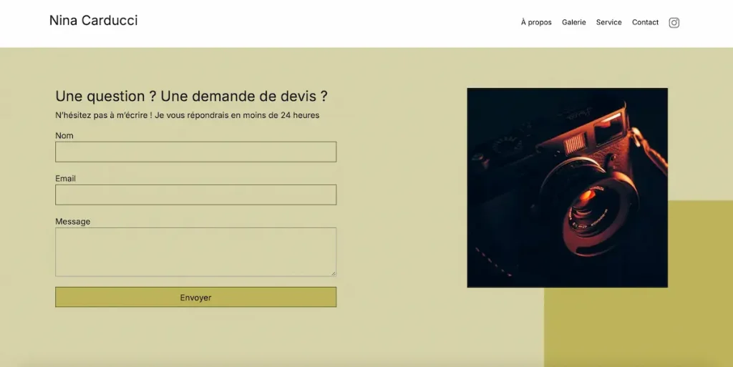This screenshot has width=733, height=367.
Task: Click inside the Email input field
Action: pos(195,195)
